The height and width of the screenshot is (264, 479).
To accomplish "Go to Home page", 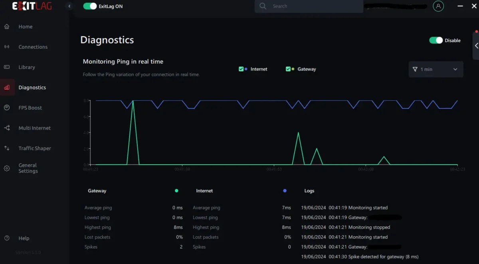I will click(26, 27).
